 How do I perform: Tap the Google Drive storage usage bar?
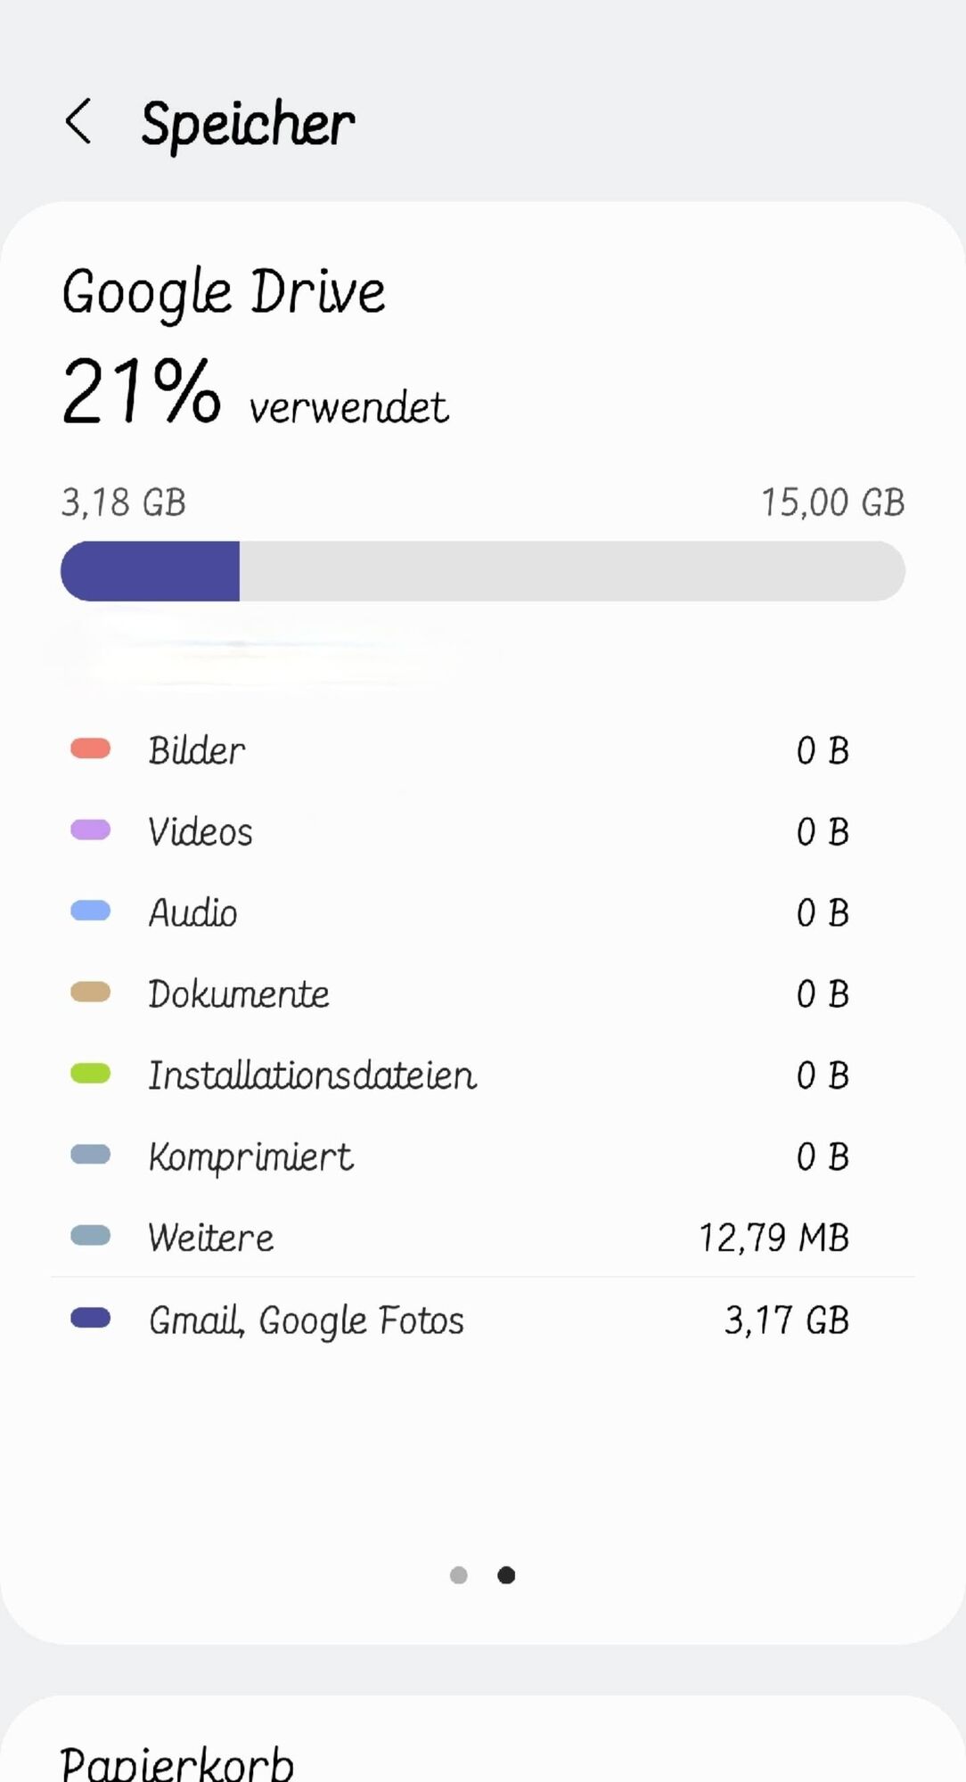483,571
